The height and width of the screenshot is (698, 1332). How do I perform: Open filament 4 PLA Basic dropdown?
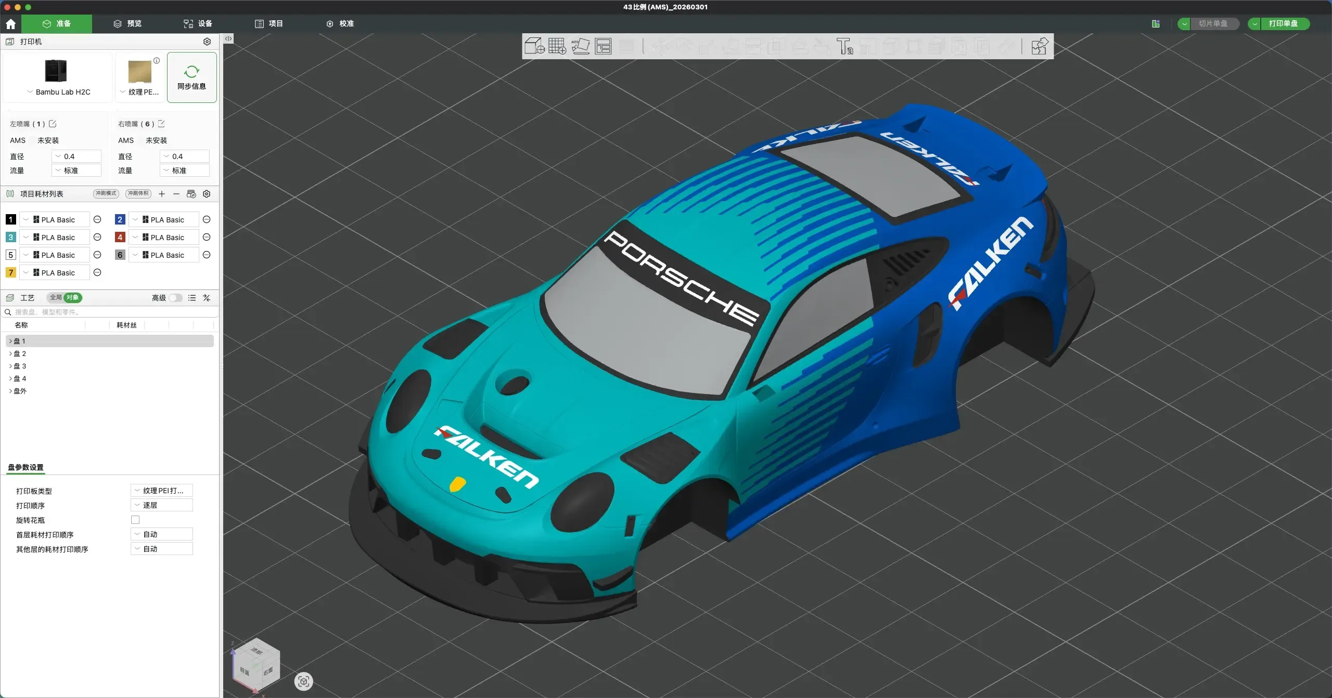(x=164, y=238)
